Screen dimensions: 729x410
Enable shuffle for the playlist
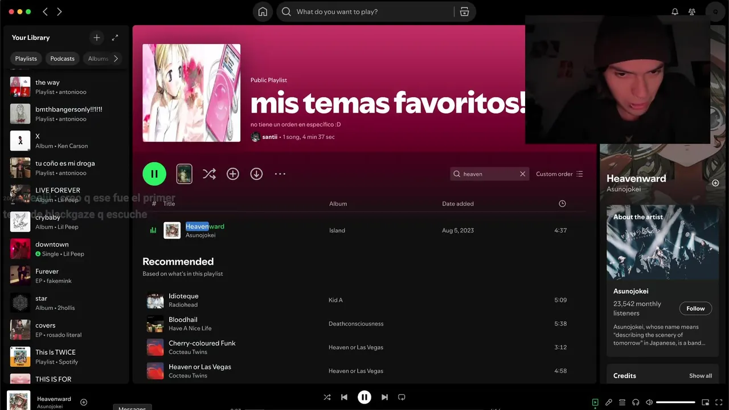(x=209, y=174)
